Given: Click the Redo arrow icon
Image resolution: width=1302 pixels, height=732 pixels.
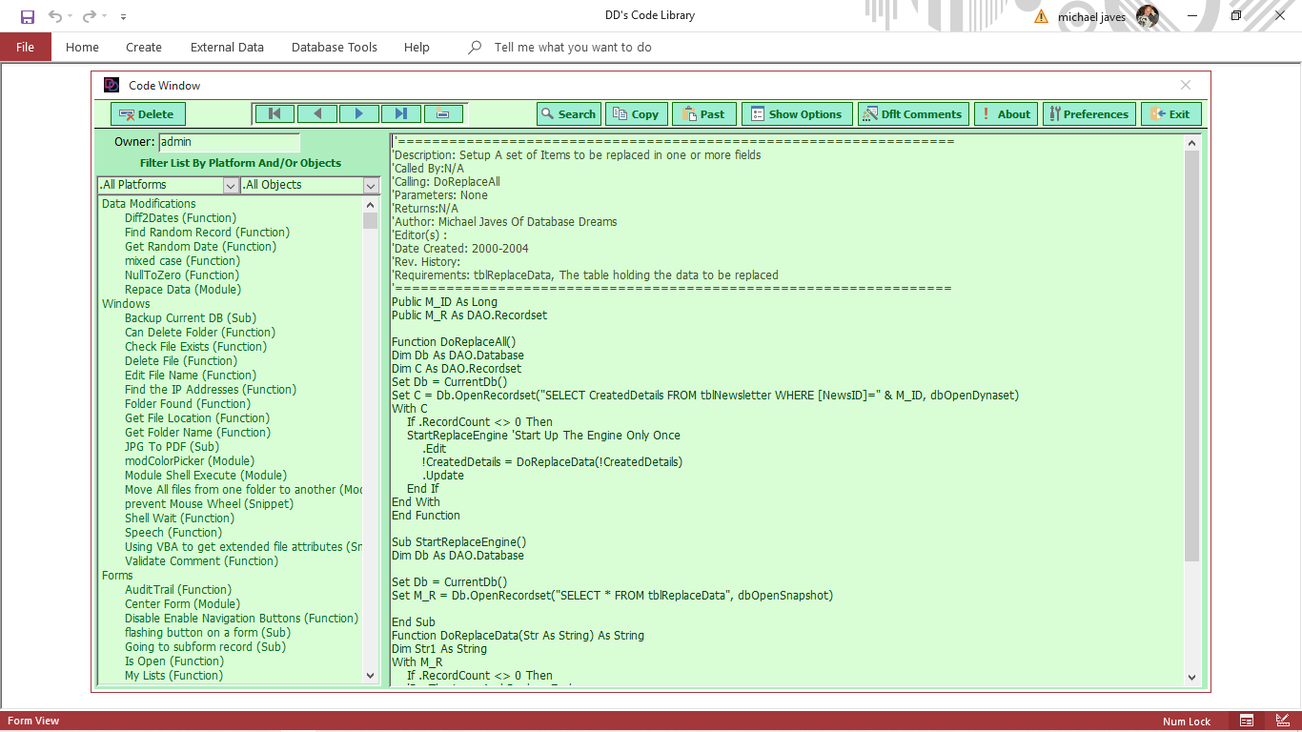Looking at the screenshot, I should point(90,16).
